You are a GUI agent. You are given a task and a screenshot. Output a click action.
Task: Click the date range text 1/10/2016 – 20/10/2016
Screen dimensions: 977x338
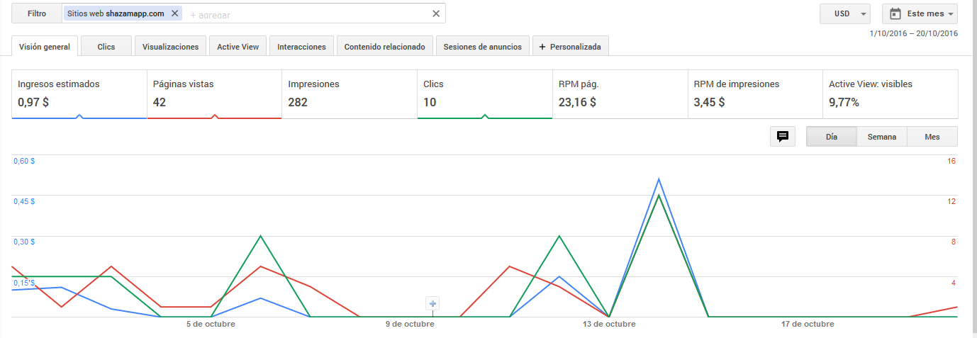[x=913, y=33]
